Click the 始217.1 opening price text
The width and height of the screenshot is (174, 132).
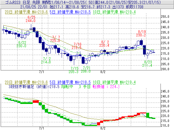(56, 7)
